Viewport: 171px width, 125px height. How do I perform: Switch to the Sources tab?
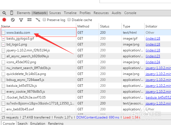(55, 13)
